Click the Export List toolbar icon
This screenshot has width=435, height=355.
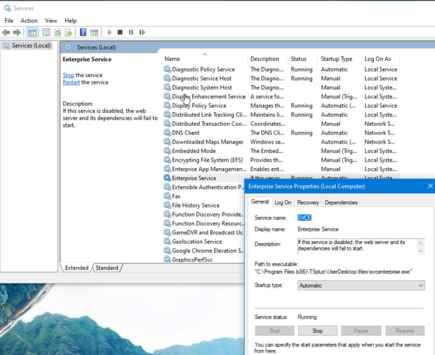pyautogui.click(x=68, y=32)
